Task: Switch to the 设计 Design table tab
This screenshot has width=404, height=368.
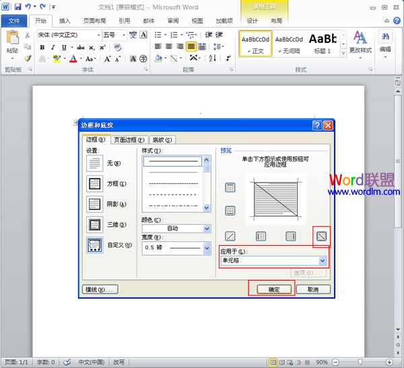Action: tap(252, 21)
